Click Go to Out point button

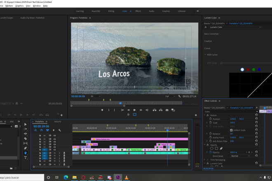(x=147, y=110)
